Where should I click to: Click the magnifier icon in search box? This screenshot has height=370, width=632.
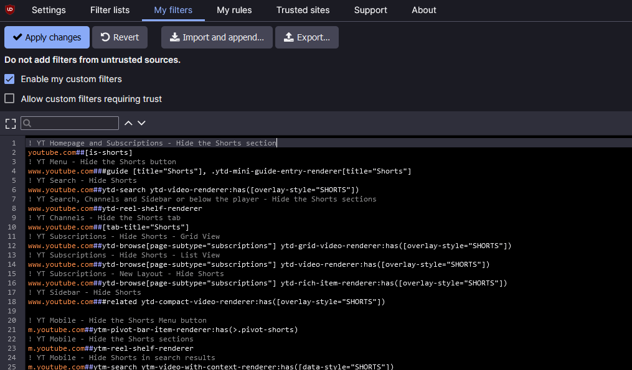pos(27,123)
